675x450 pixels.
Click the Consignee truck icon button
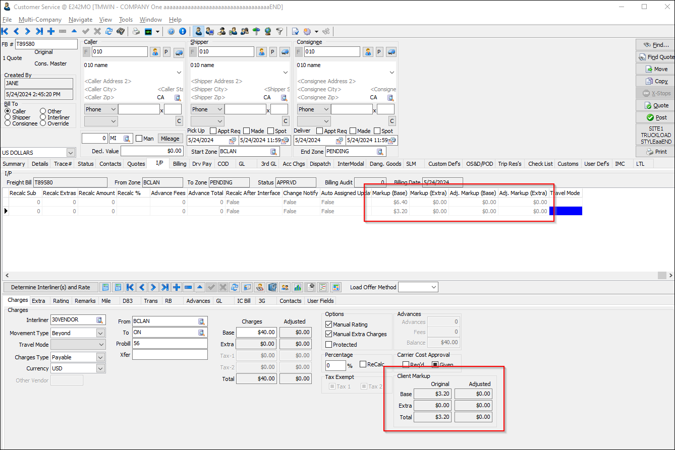[x=391, y=52]
